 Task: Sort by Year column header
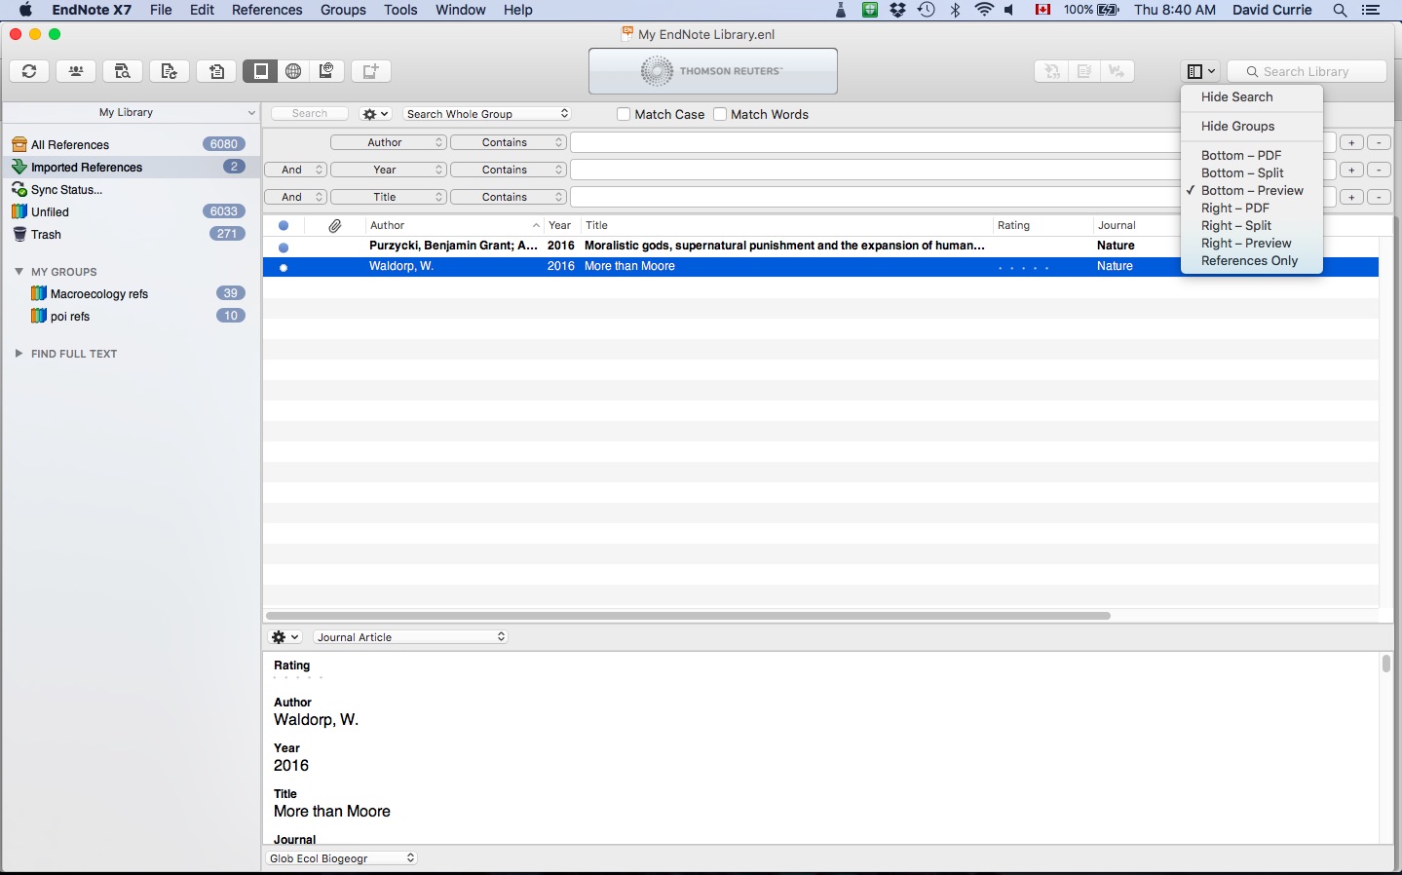[x=561, y=225]
